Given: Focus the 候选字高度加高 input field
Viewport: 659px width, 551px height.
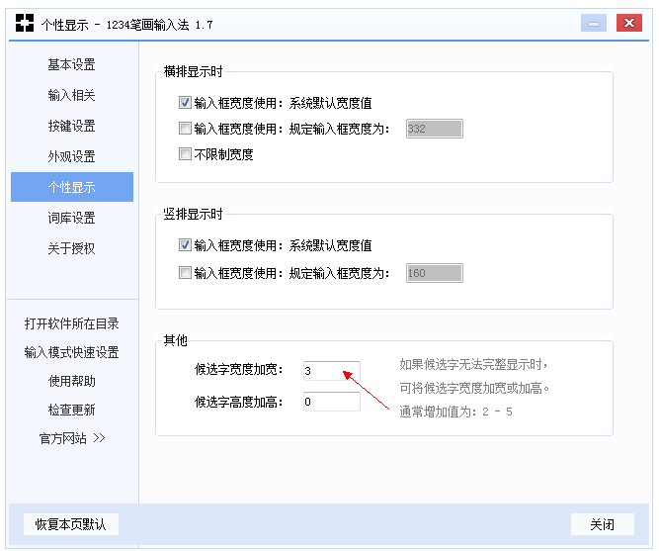Looking at the screenshot, I should coord(332,402).
